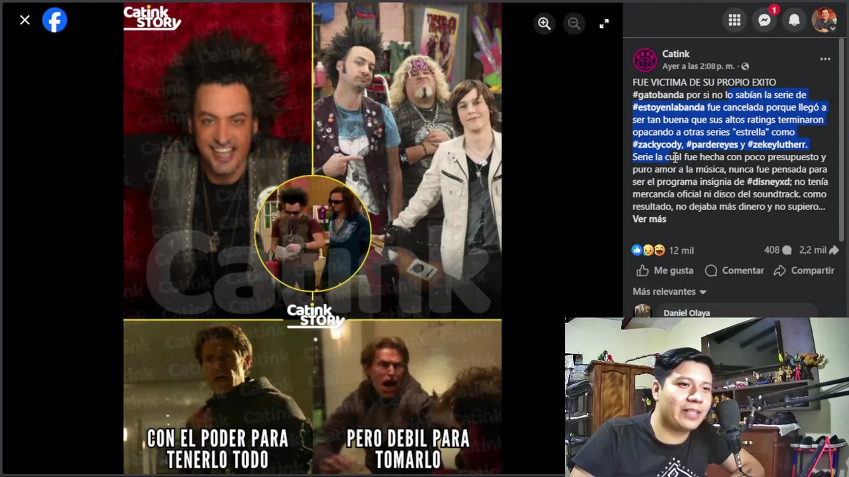
Task: Enter fullscreen photo view
Action: (604, 24)
